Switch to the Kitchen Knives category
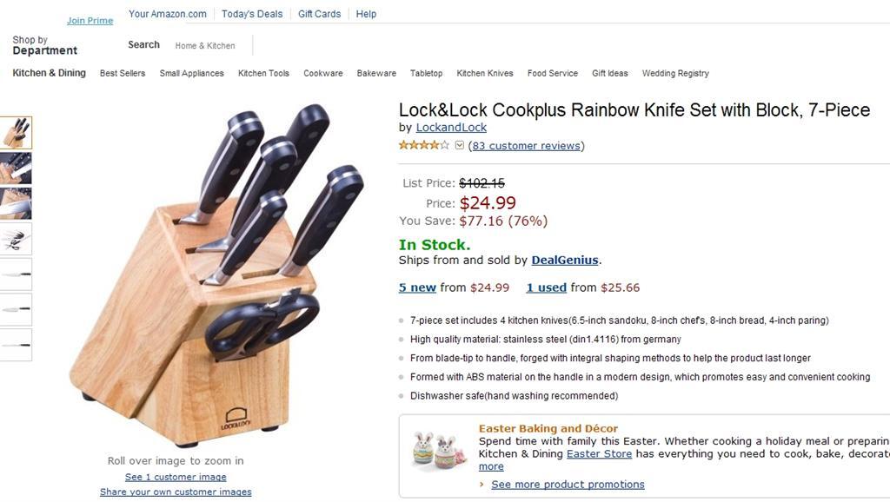 (485, 73)
